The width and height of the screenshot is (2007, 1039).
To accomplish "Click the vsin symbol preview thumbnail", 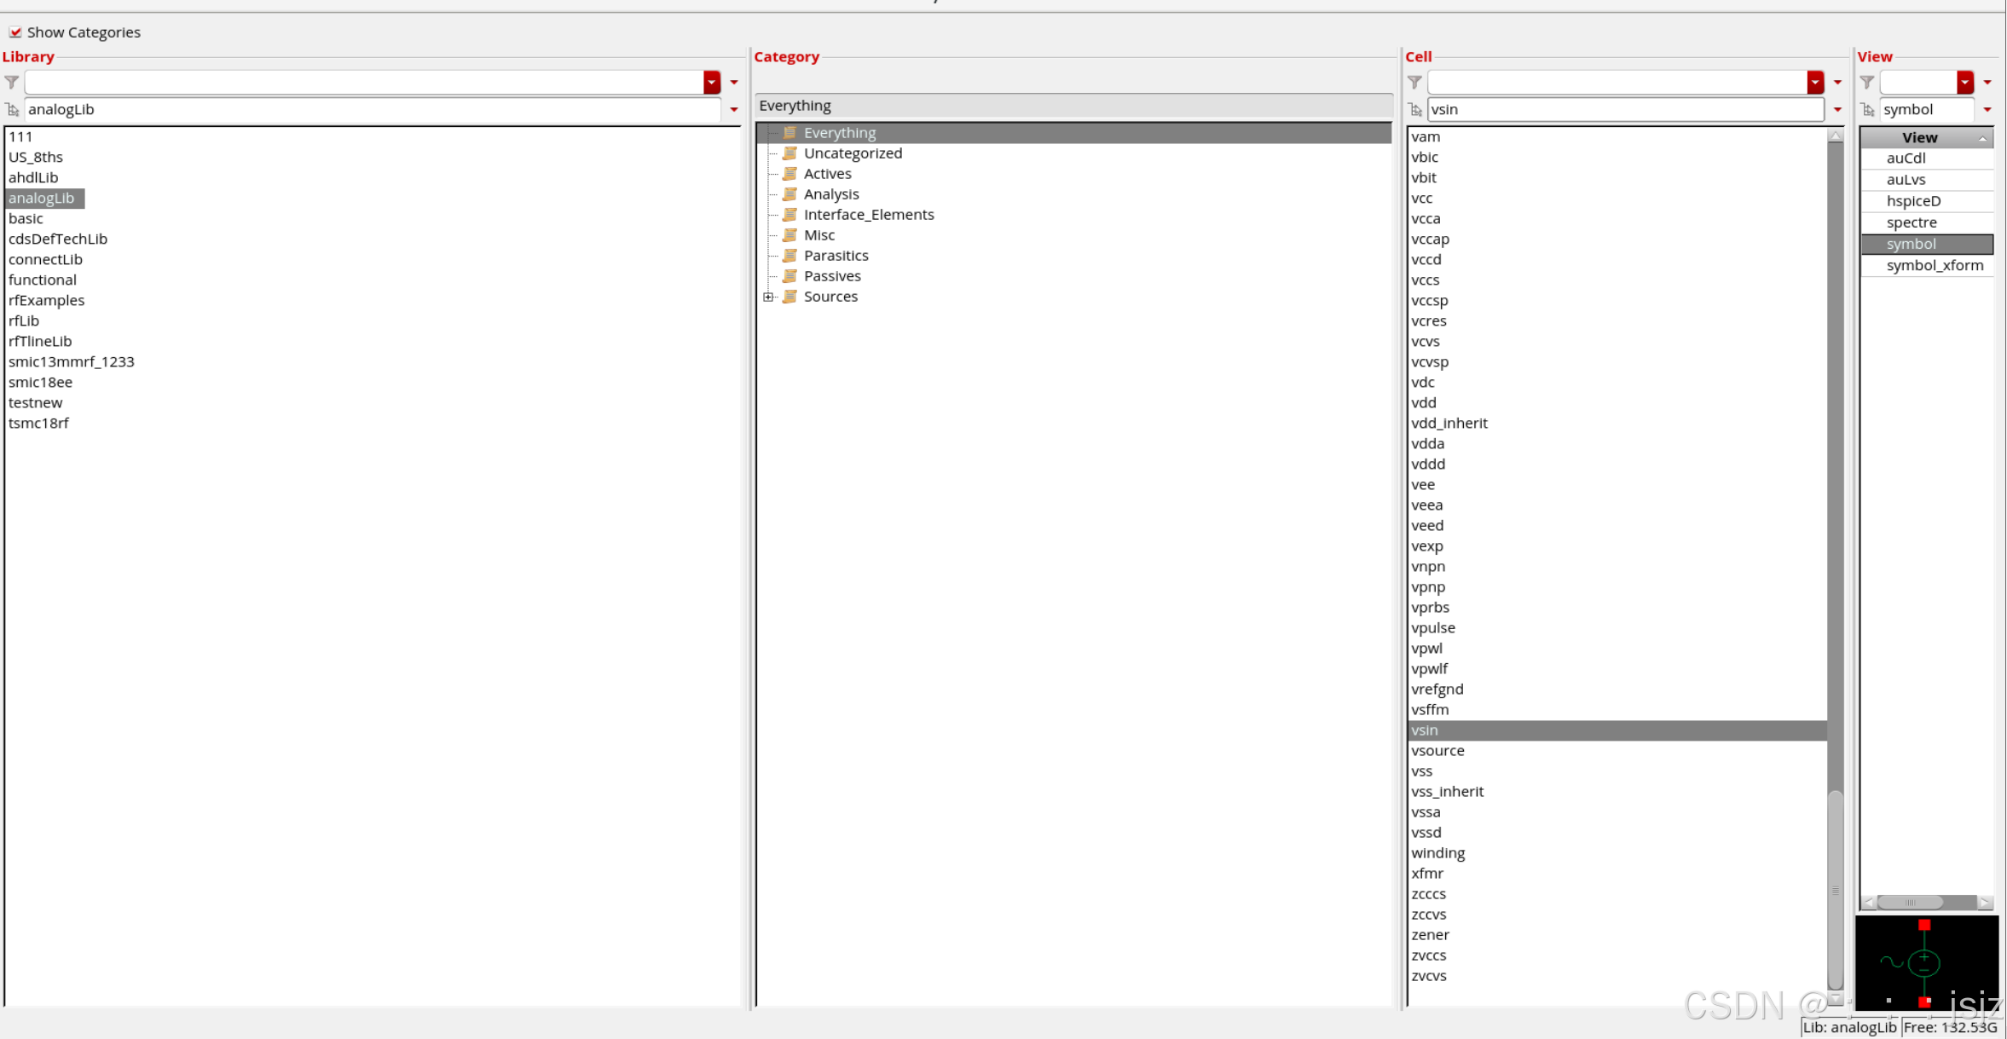I will tap(1925, 963).
